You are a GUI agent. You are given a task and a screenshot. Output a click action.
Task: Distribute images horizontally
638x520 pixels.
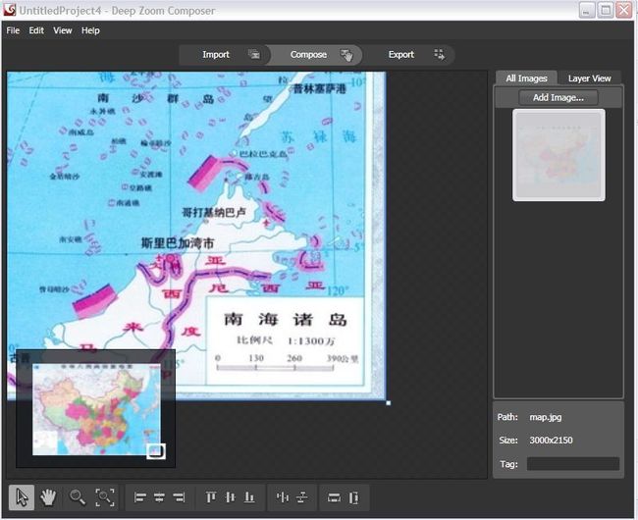[283, 497]
